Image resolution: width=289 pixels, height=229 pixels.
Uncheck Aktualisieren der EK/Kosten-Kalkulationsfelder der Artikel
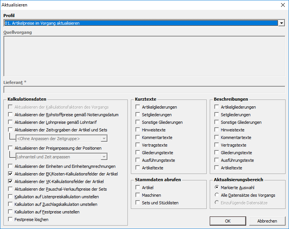pos(11,174)
